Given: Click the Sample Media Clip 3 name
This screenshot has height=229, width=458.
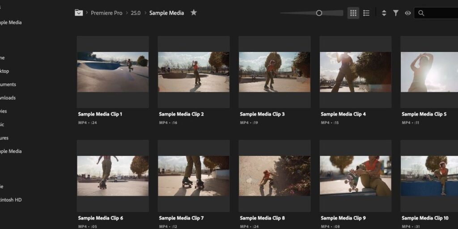Looking at the screenshot, I should click(x=262, y=114).
